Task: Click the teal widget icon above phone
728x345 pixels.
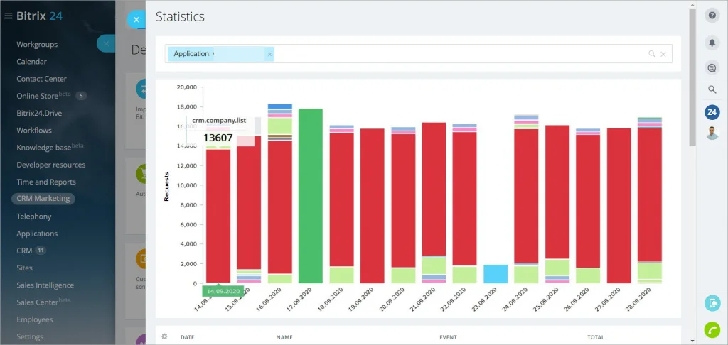Action: click(x=712, y=303)
